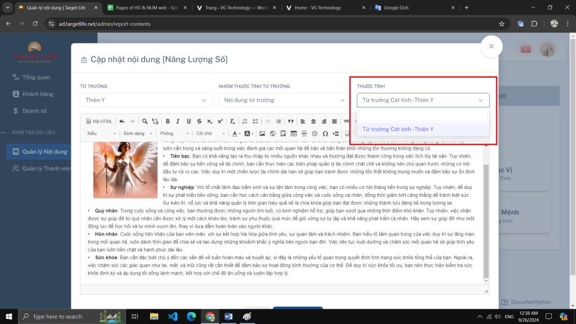Switch to Pages of HD & NUM web tab

pos(147,7)
